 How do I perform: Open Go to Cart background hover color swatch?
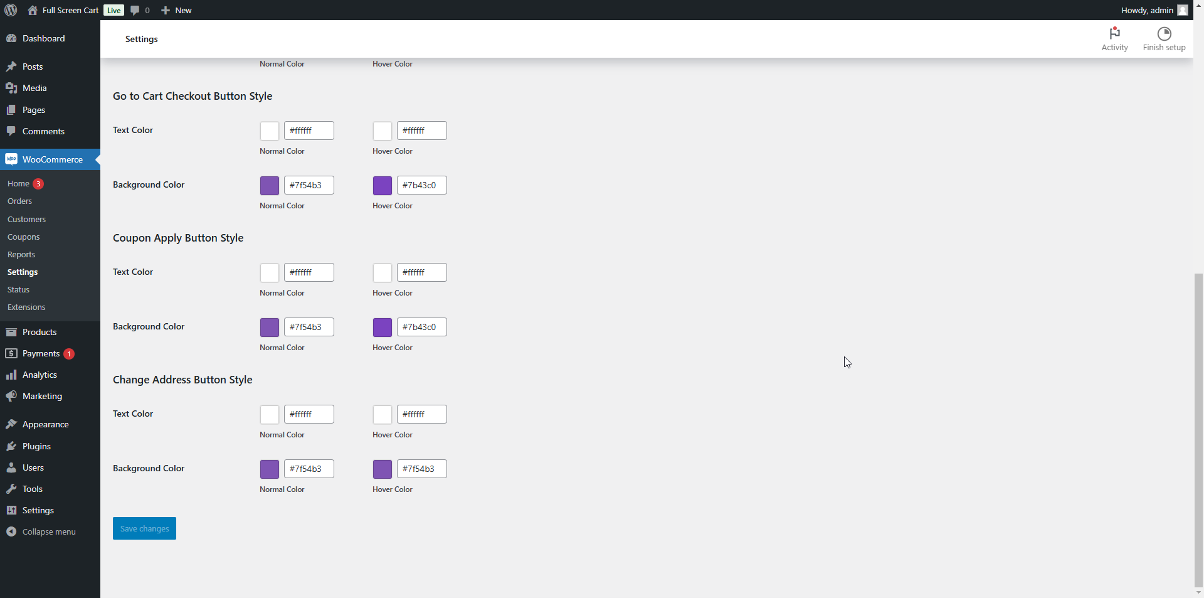point(383,186)
